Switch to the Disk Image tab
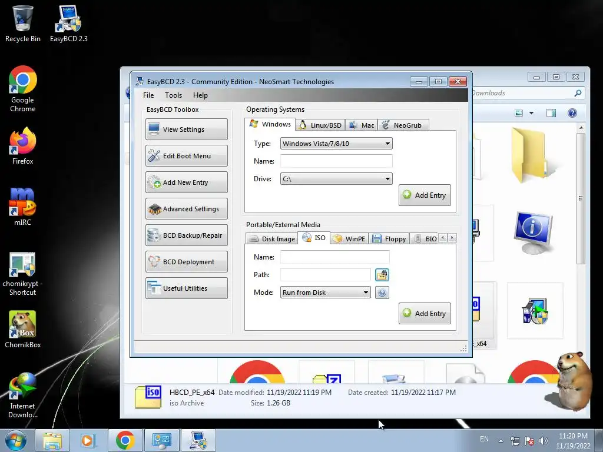 pyautogui.click(x=271, y=239)
